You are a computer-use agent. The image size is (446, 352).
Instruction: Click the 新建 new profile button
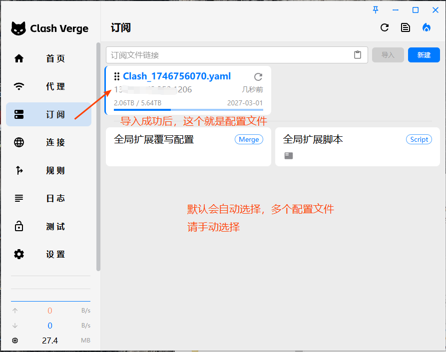424,55
